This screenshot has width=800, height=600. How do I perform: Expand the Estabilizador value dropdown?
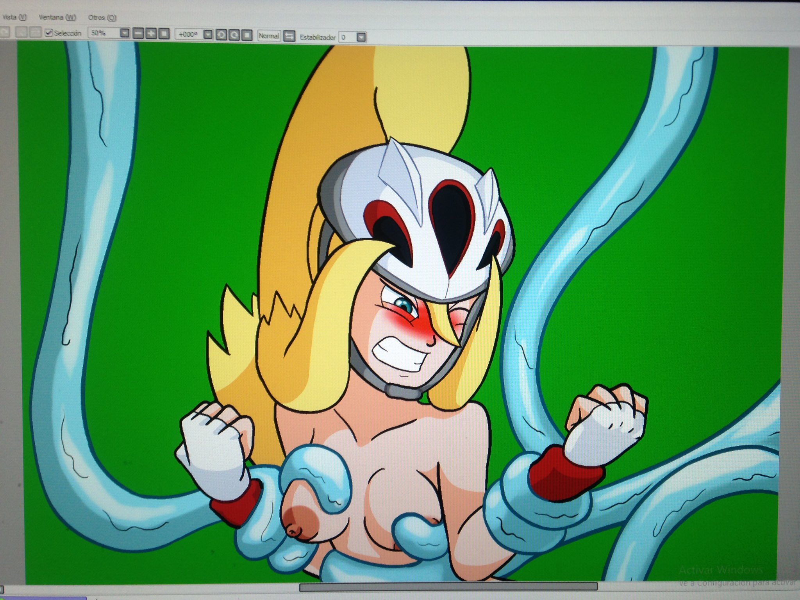pyautogui.click(x=361, y=37)
